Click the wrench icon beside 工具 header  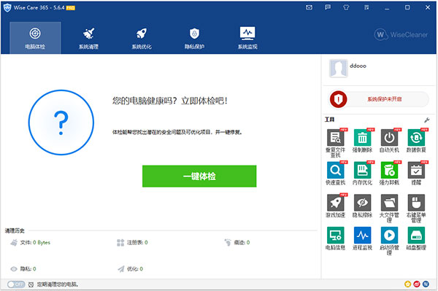pos(426,120)
